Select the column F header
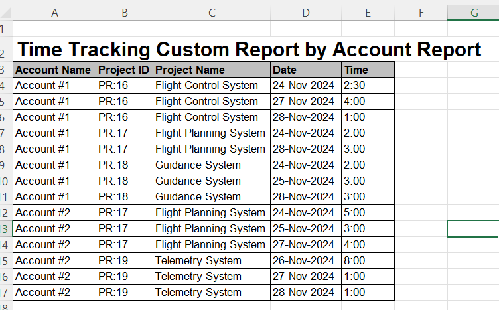The width and height of the screenshot is (499, 310). [x=421, y=12]
